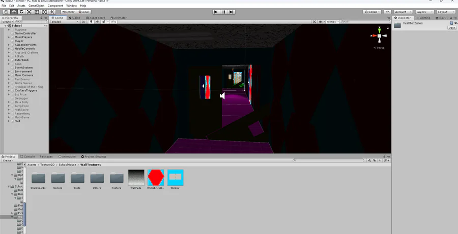Select the Others folder
Screen dimensions: 458x234
coord(97,180)
